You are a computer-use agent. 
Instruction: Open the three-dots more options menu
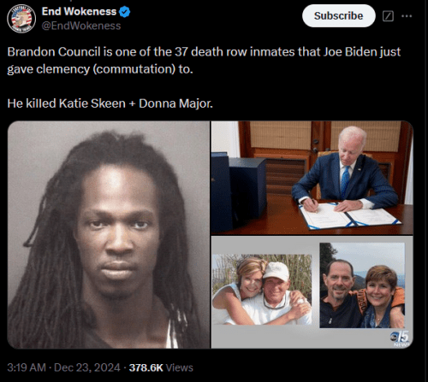pyautogui.click(x=407, y=16)
